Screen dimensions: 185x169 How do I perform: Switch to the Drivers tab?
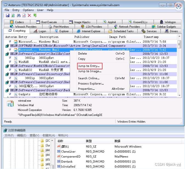[x=171, y=31]
